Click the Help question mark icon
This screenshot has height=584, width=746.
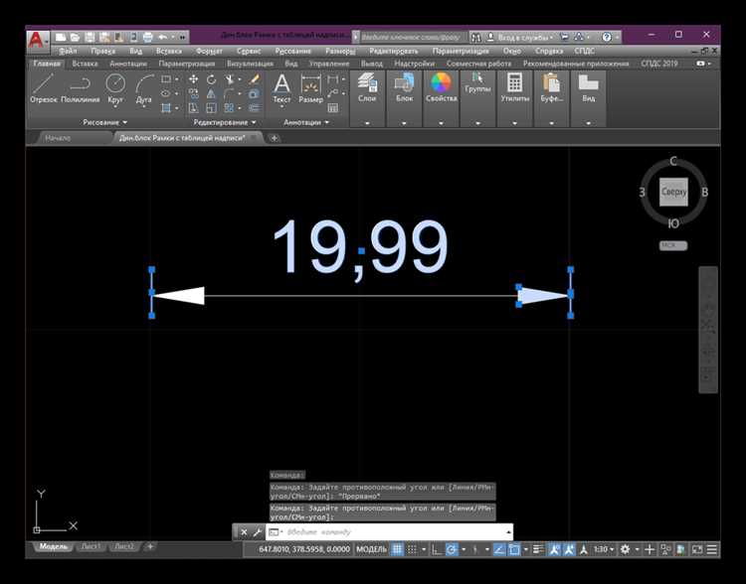click(607, 37)
